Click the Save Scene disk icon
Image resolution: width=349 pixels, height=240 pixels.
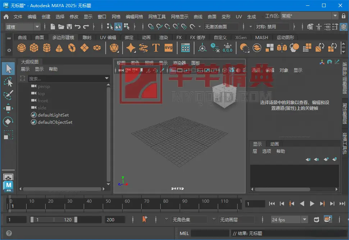click(x=69, y=27)
